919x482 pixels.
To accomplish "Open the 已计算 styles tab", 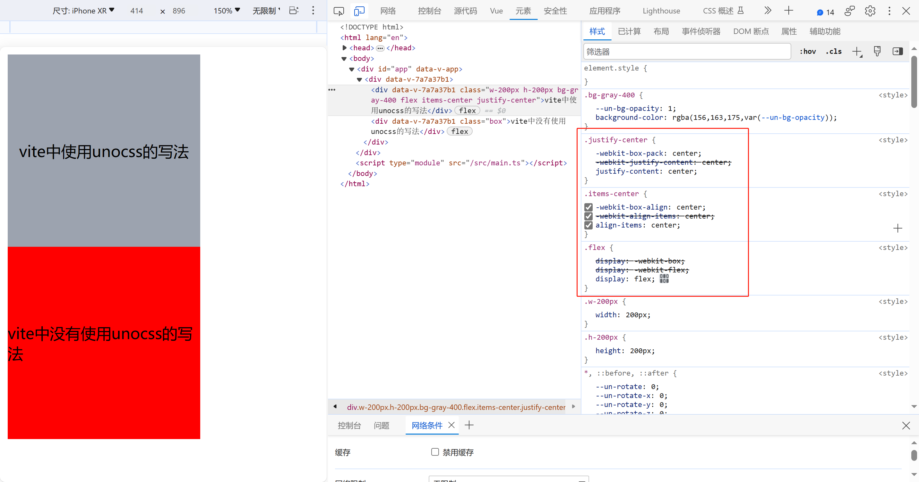I will [x=629, y=32].
